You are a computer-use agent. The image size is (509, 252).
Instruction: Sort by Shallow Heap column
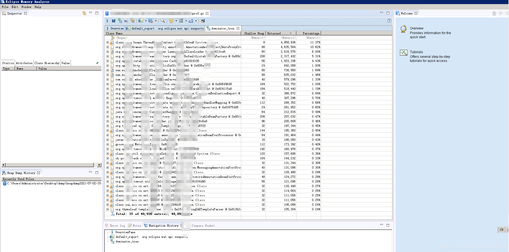(254, 33)
